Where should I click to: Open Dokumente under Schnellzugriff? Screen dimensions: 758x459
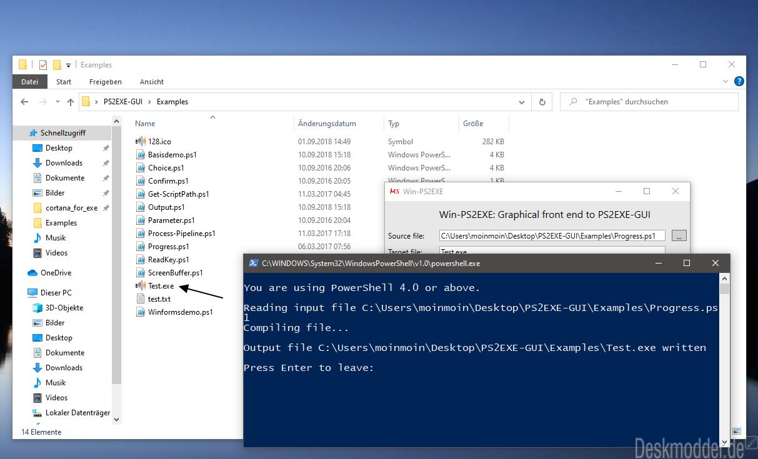64,178
